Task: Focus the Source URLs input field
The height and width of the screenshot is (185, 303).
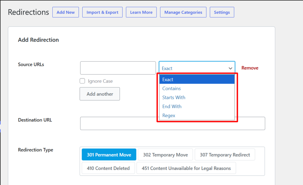Action: (x=118, y=68)
